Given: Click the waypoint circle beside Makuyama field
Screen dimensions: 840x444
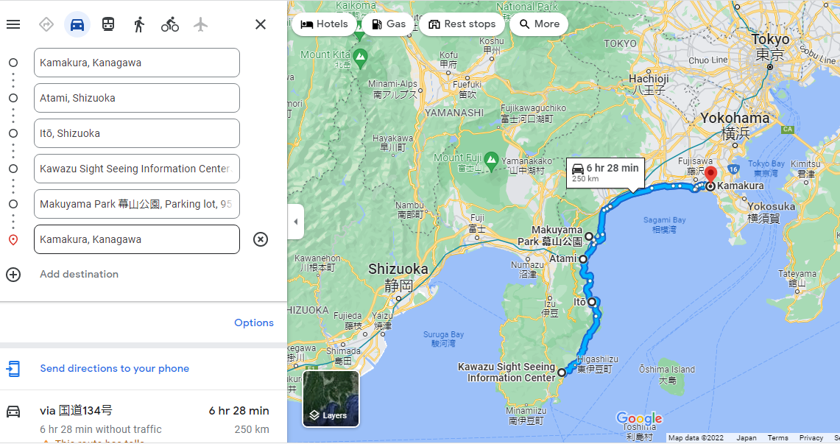Looking at the screenshot, I should pos(13,204).
